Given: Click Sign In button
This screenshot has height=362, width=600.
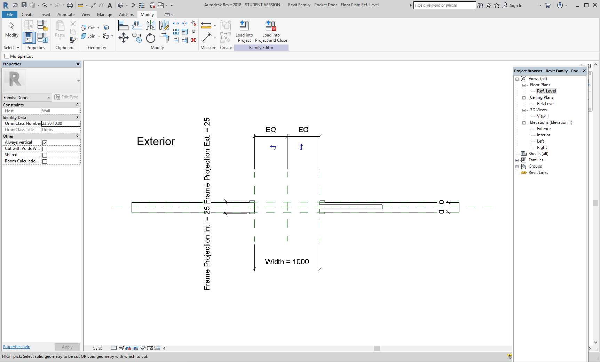Looking at the screenshot, I should [513, 5].
